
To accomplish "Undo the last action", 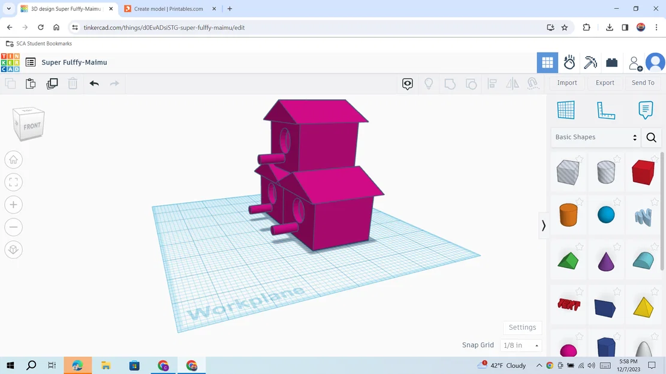I will (94, 84).
